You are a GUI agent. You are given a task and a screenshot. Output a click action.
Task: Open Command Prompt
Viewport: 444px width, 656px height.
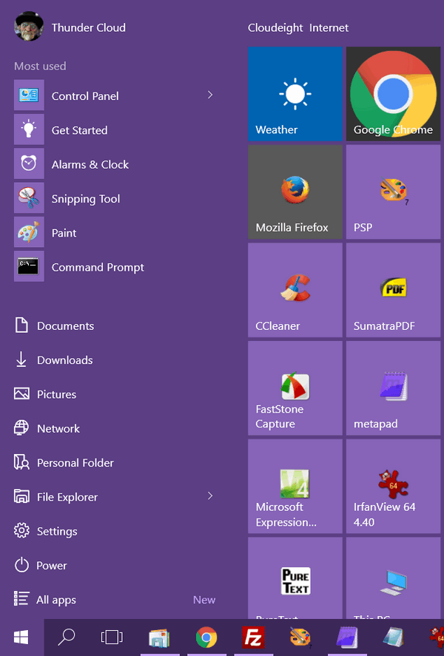click(x=117, y=267)
